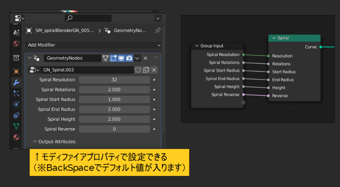Screen dimensions: 340x187
Task: Click attribute toggle dot beside Spiral Reverse
Action: pos(154,129)
